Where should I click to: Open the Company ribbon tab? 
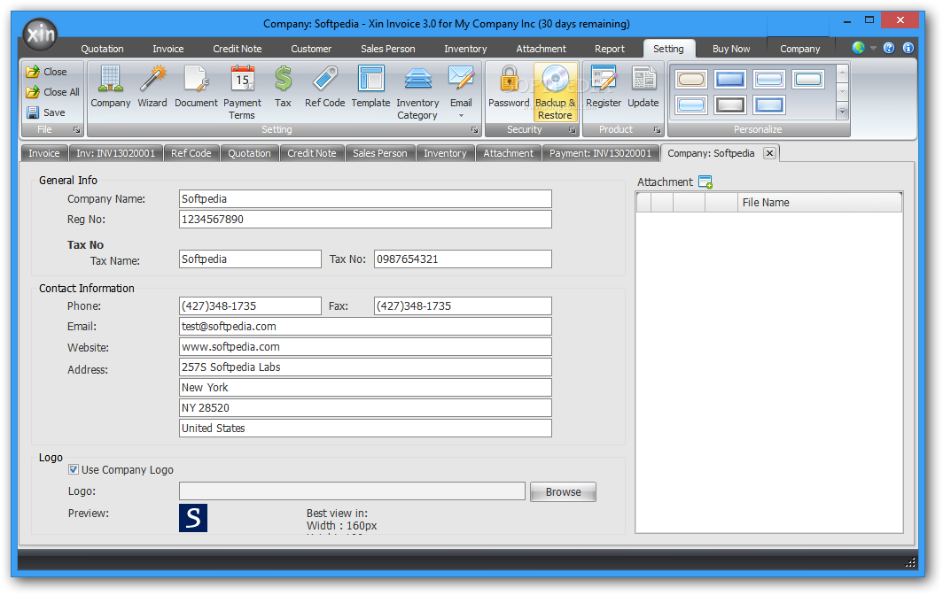(799, 49)
